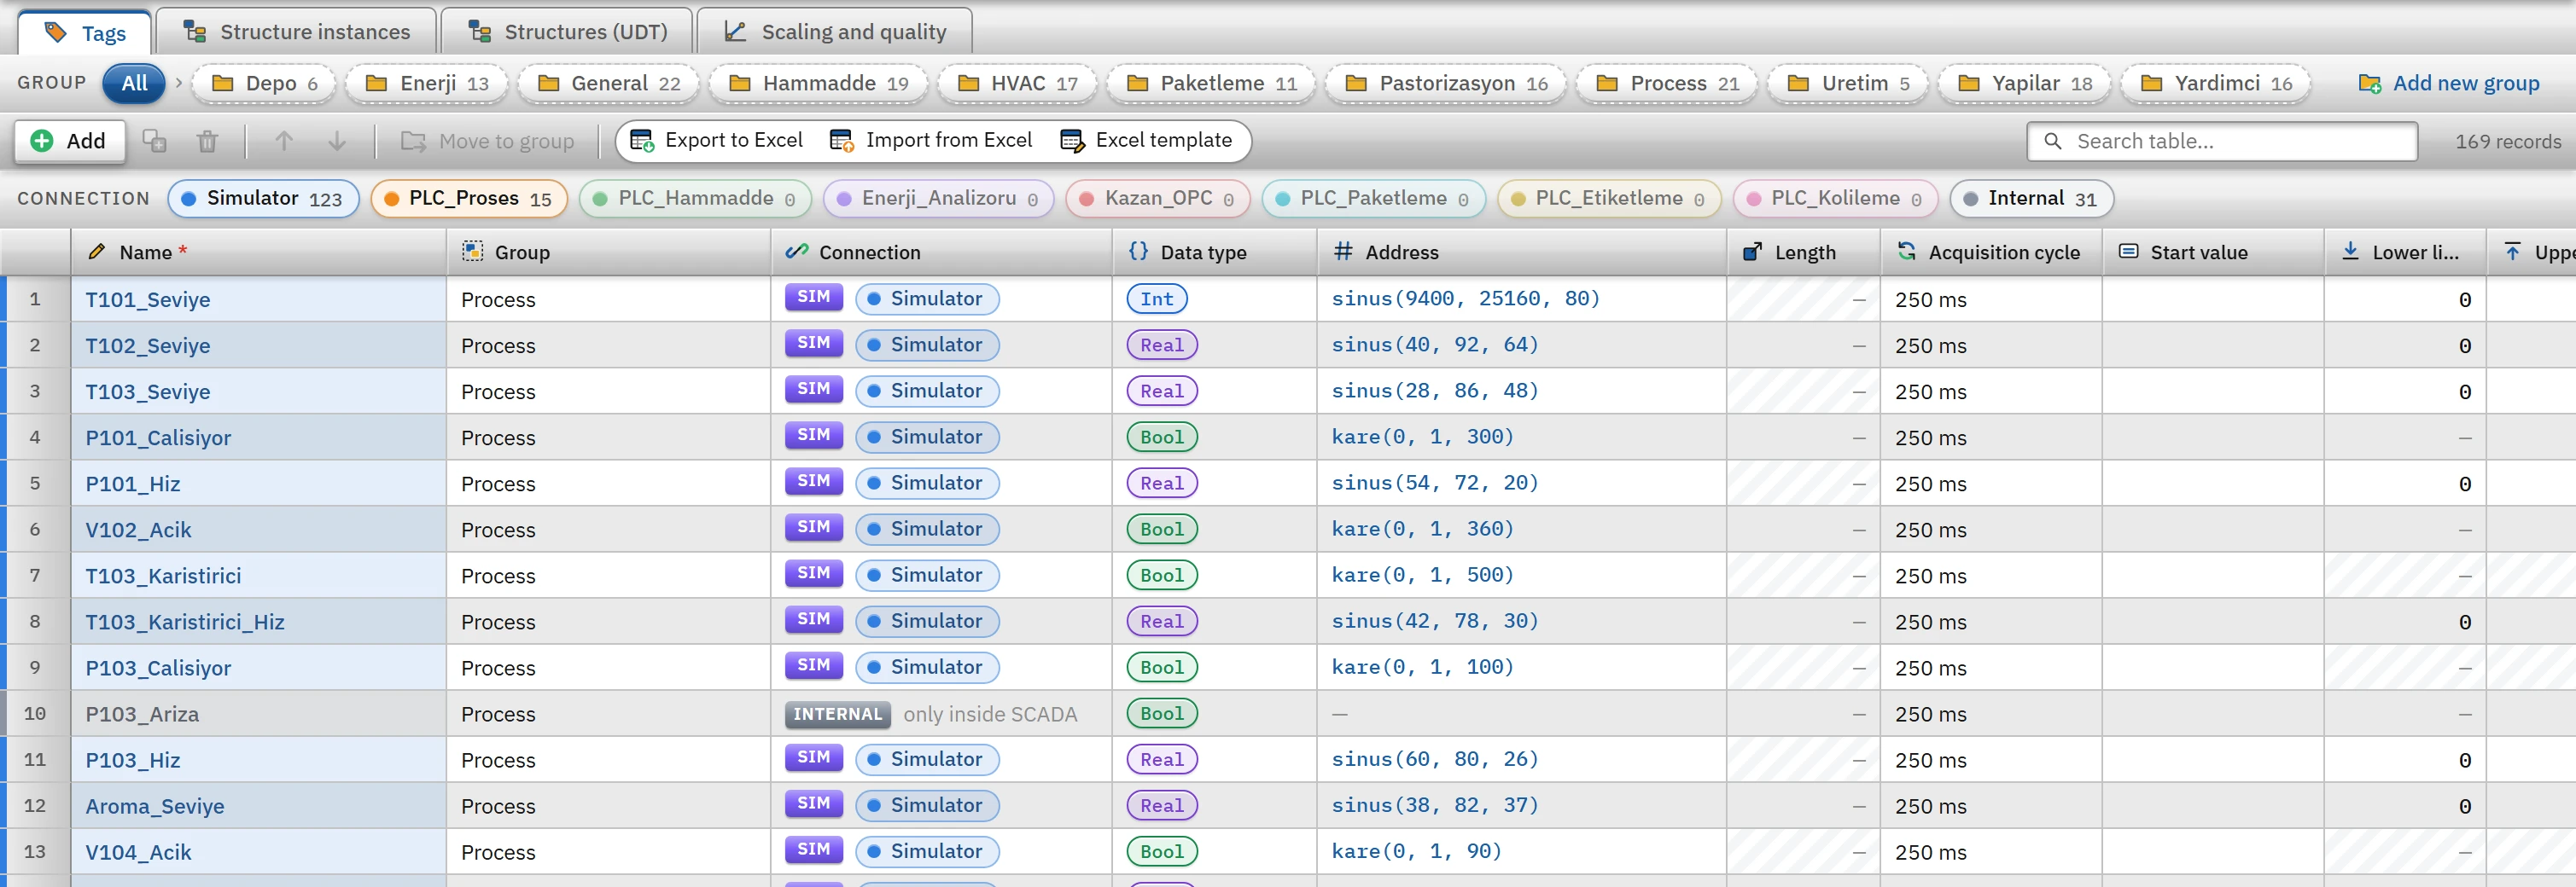
Task: Click the Length column header icon
Action: point(1752,252)
